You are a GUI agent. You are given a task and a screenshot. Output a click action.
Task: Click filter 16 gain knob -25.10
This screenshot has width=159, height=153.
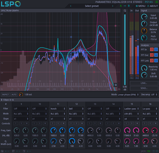pos(154,130)
